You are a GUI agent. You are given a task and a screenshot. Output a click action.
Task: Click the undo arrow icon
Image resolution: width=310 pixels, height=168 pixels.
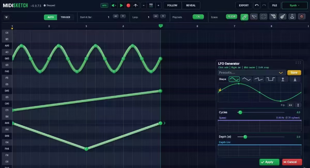[257, 5]
